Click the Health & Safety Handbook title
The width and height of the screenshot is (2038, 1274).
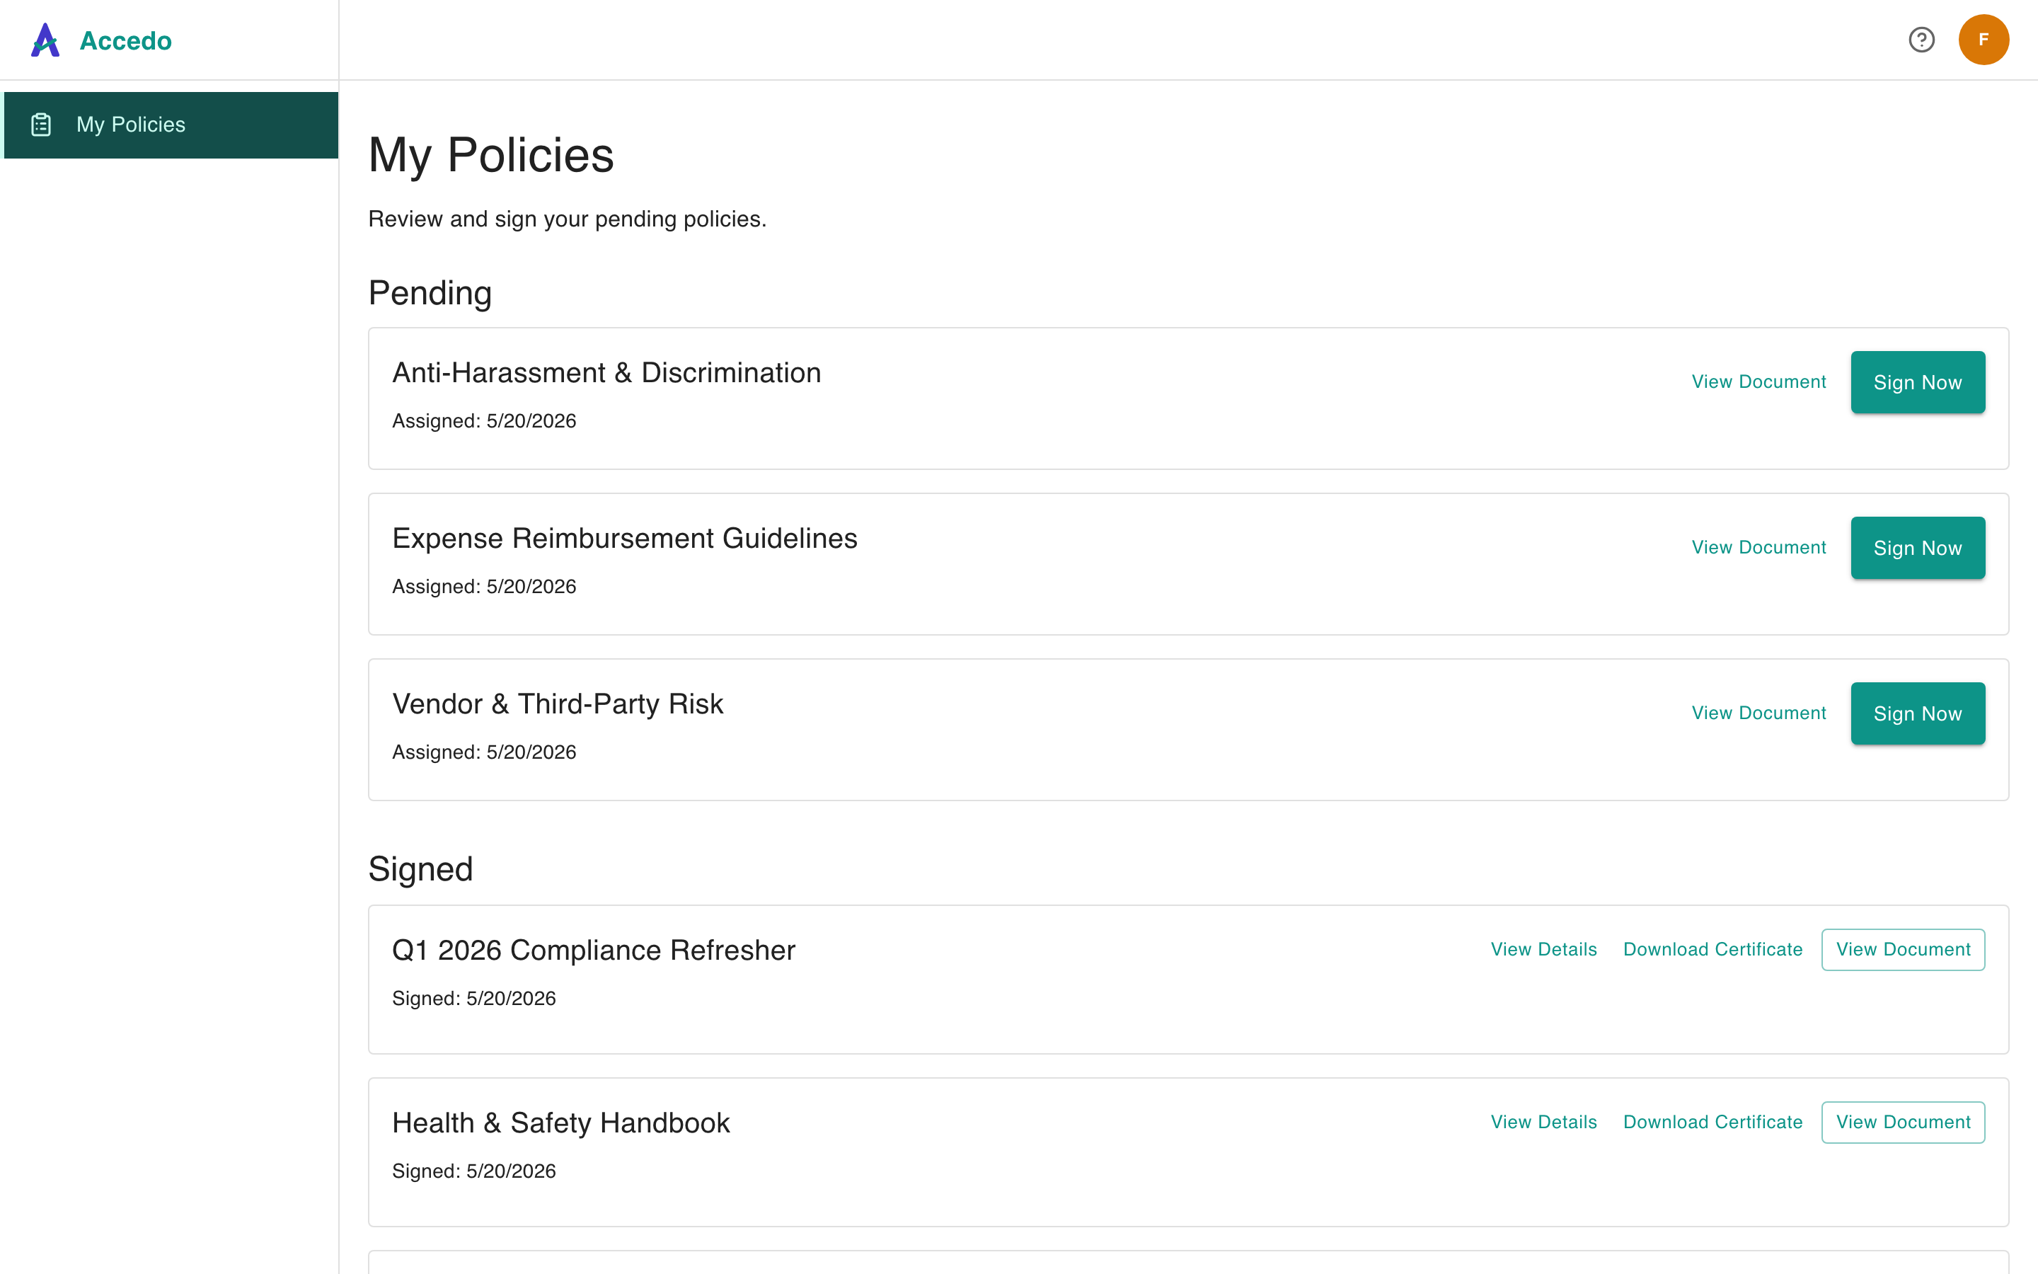point(561,1123)
